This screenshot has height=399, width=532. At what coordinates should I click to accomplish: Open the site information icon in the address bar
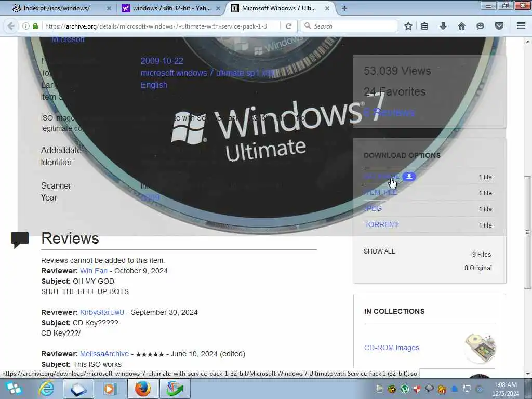[x=26, y=26]
